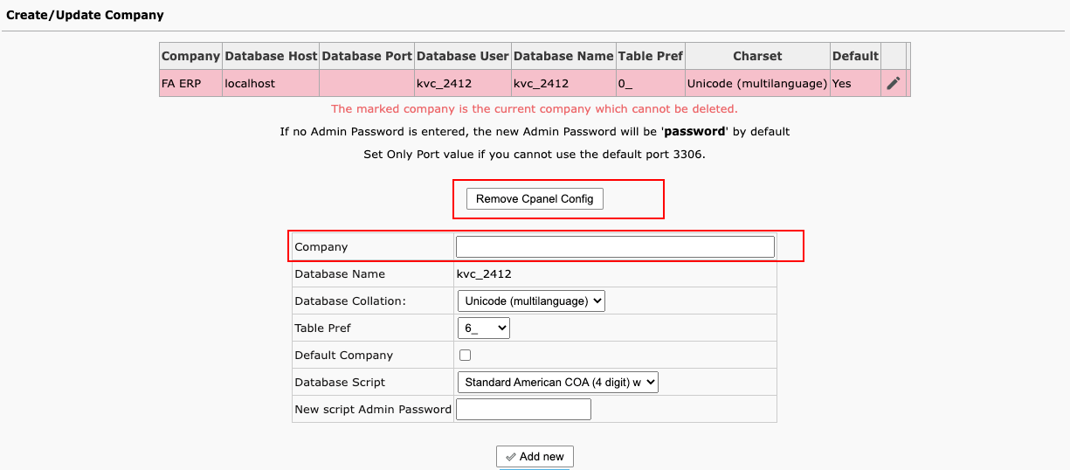This screenshot has height=470, width=1070.
Task: Click the New script Admin Password field
Action: tap(523, 409)
